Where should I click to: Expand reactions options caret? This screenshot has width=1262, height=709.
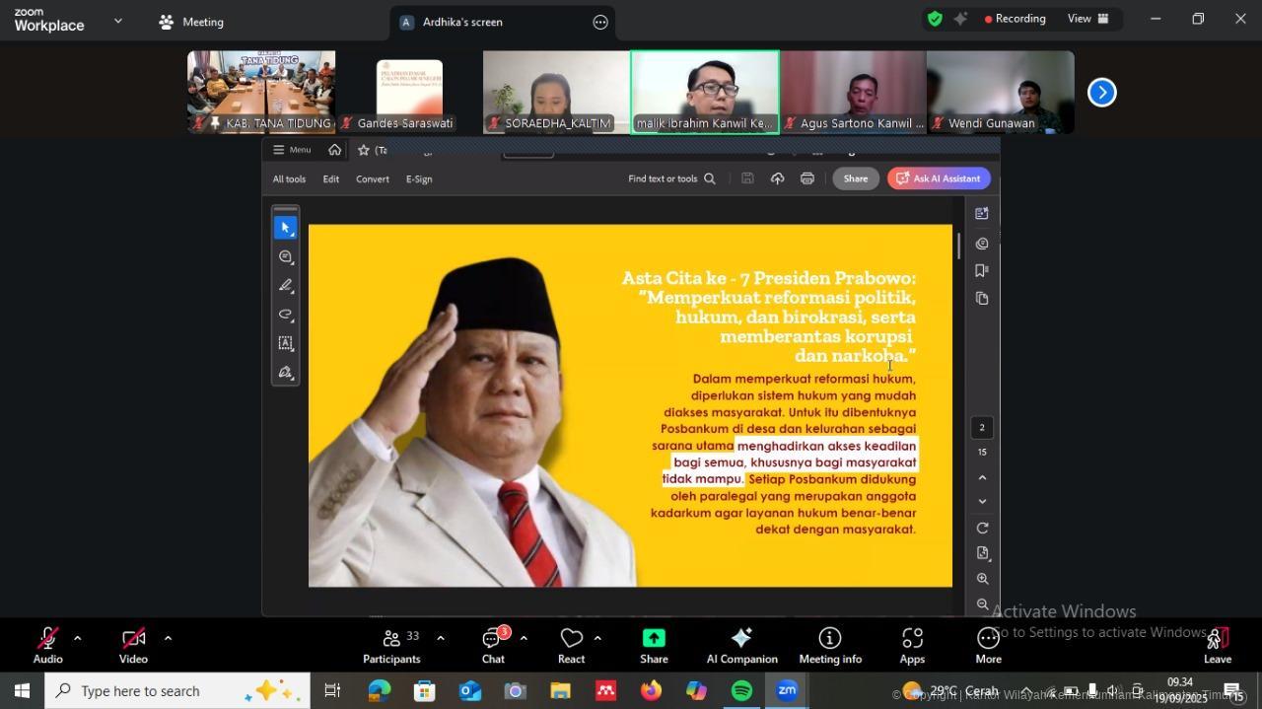click(597, 638)
